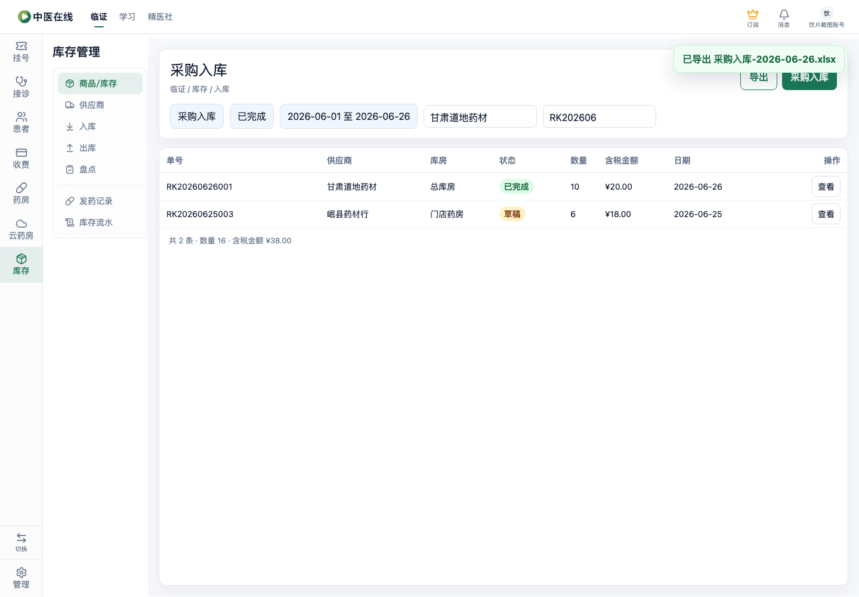The width and height of the screenshot is (859, 597).
Task: Click the 库存 breadcrumb link
Action: tap(200, 89)
